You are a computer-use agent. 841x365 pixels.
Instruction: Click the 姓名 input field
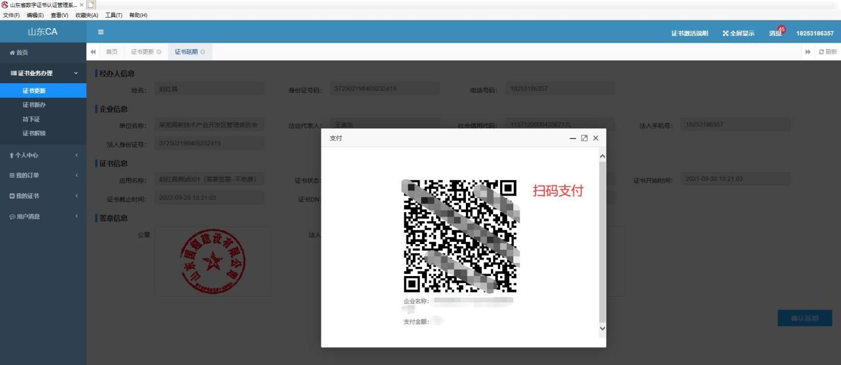coord(209,89)
